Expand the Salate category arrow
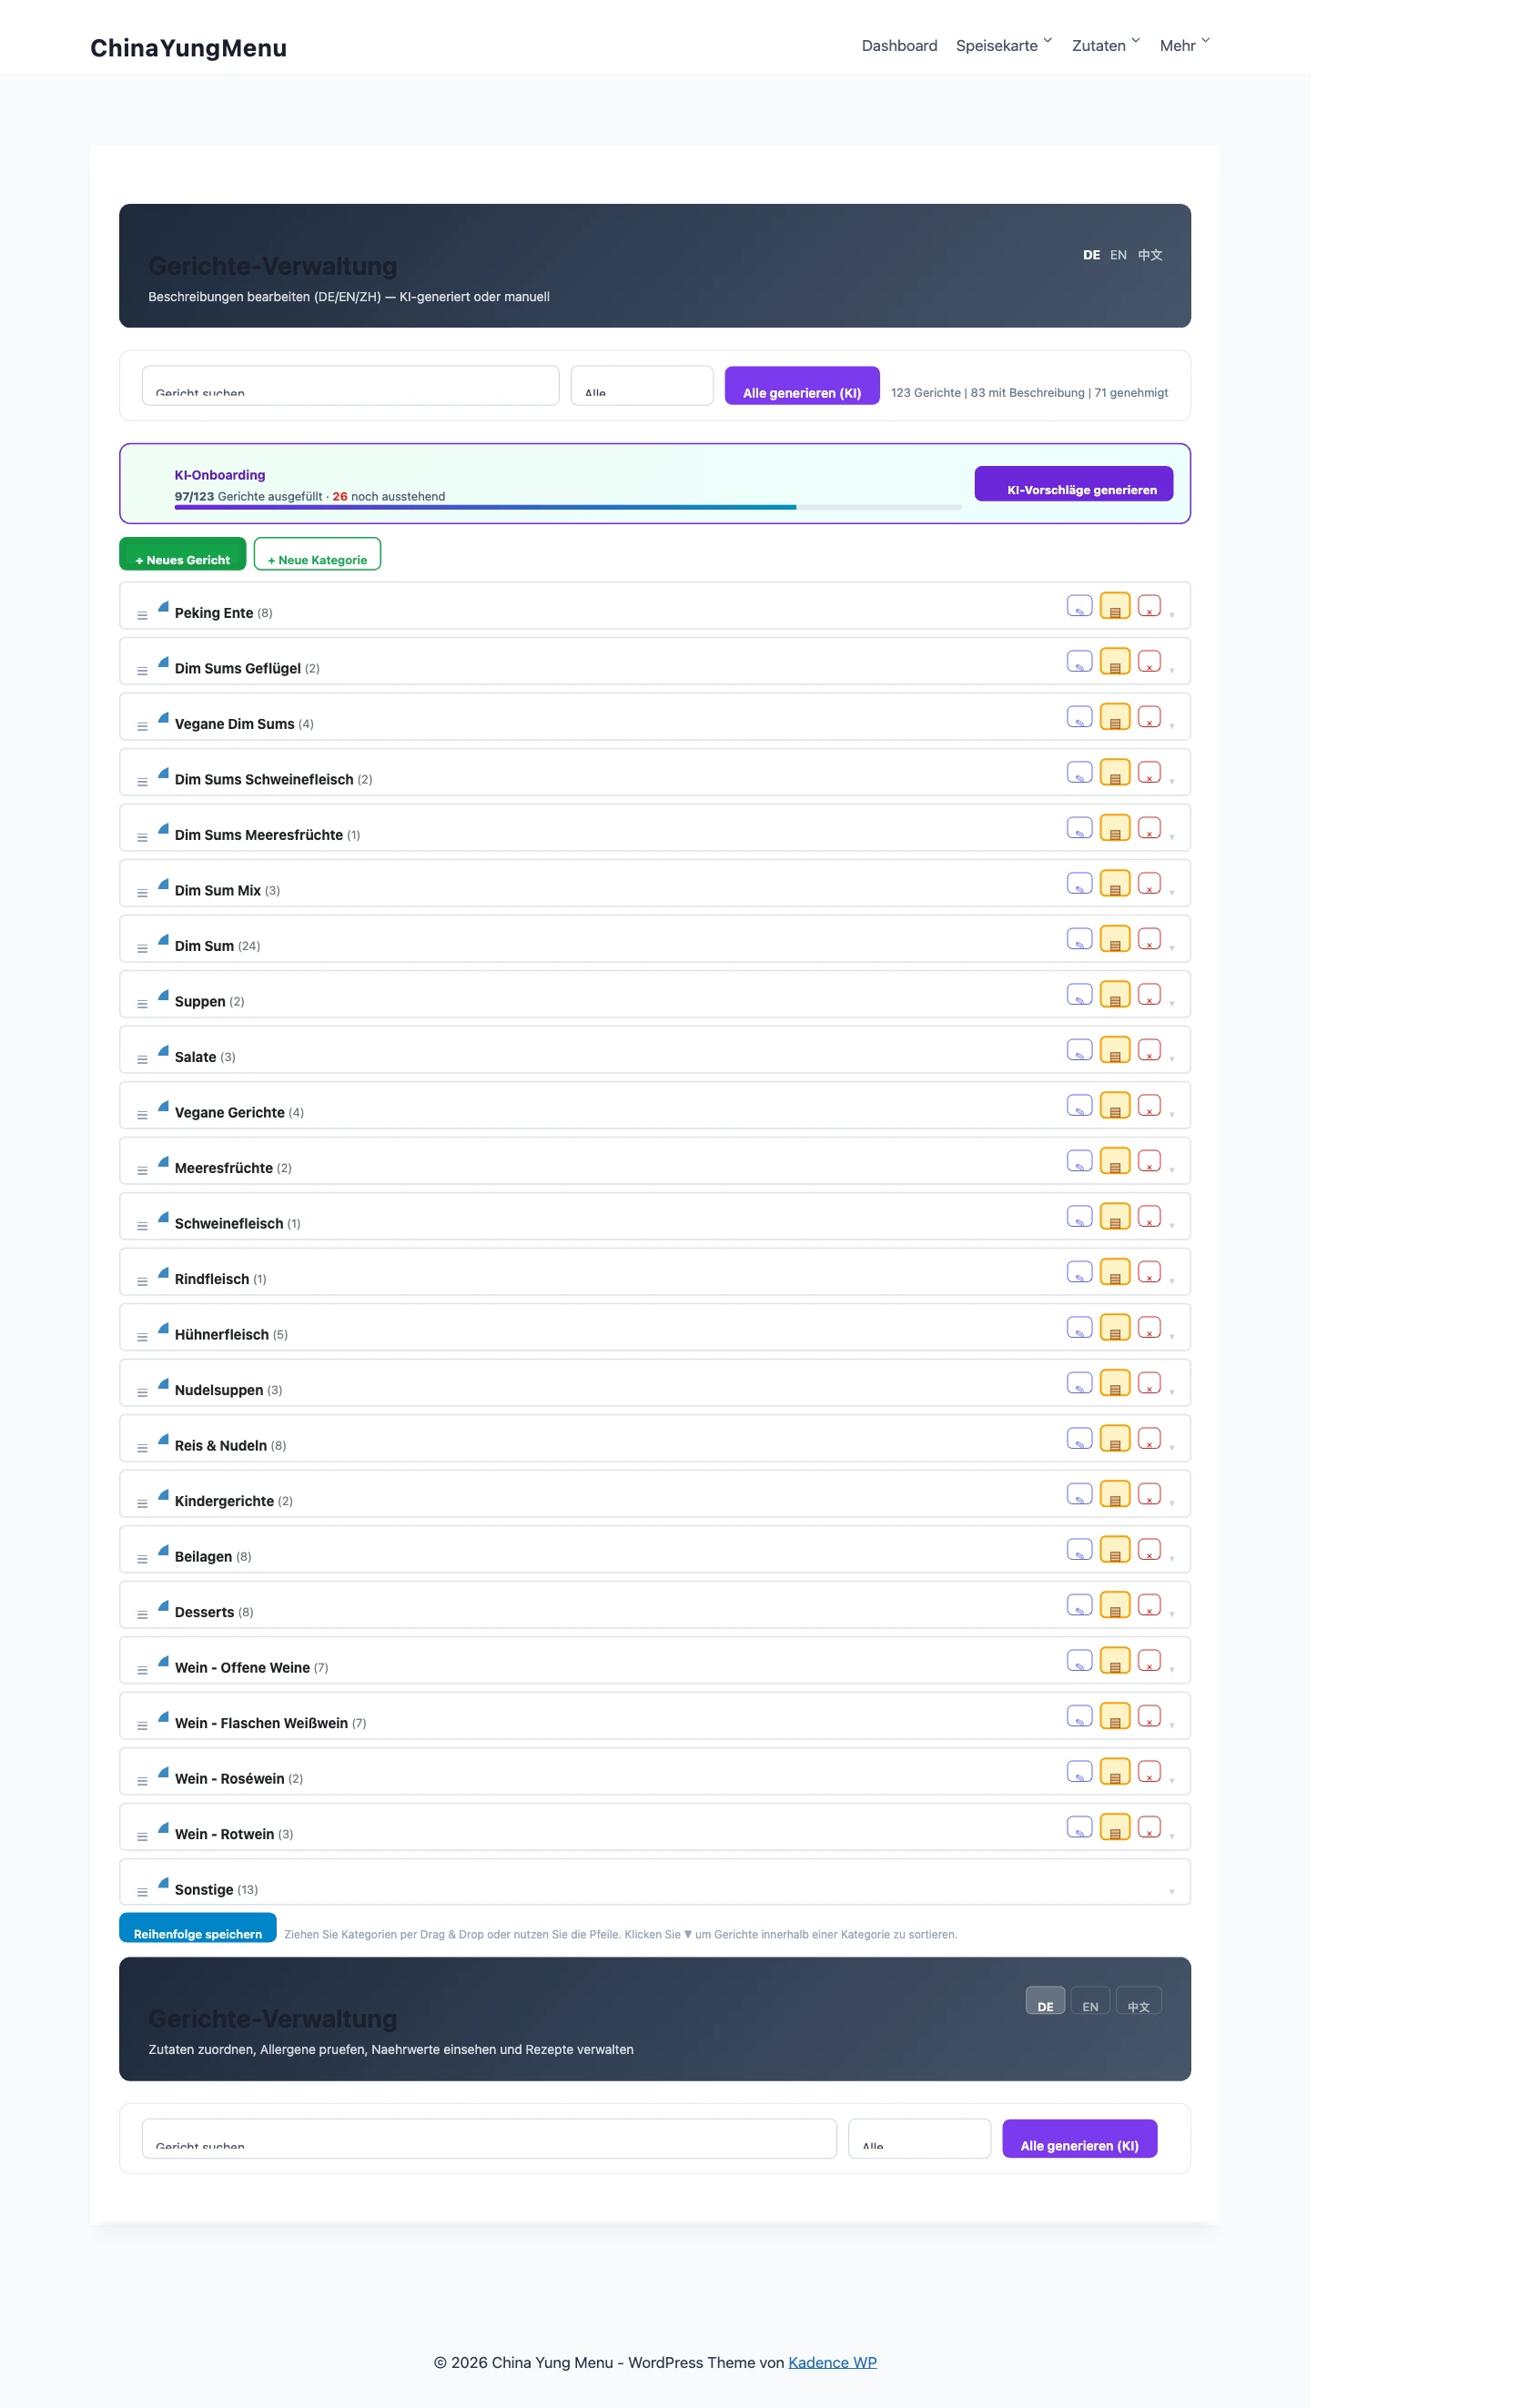This screenshot has height=2408, width=1529. click(1172, 1059)
